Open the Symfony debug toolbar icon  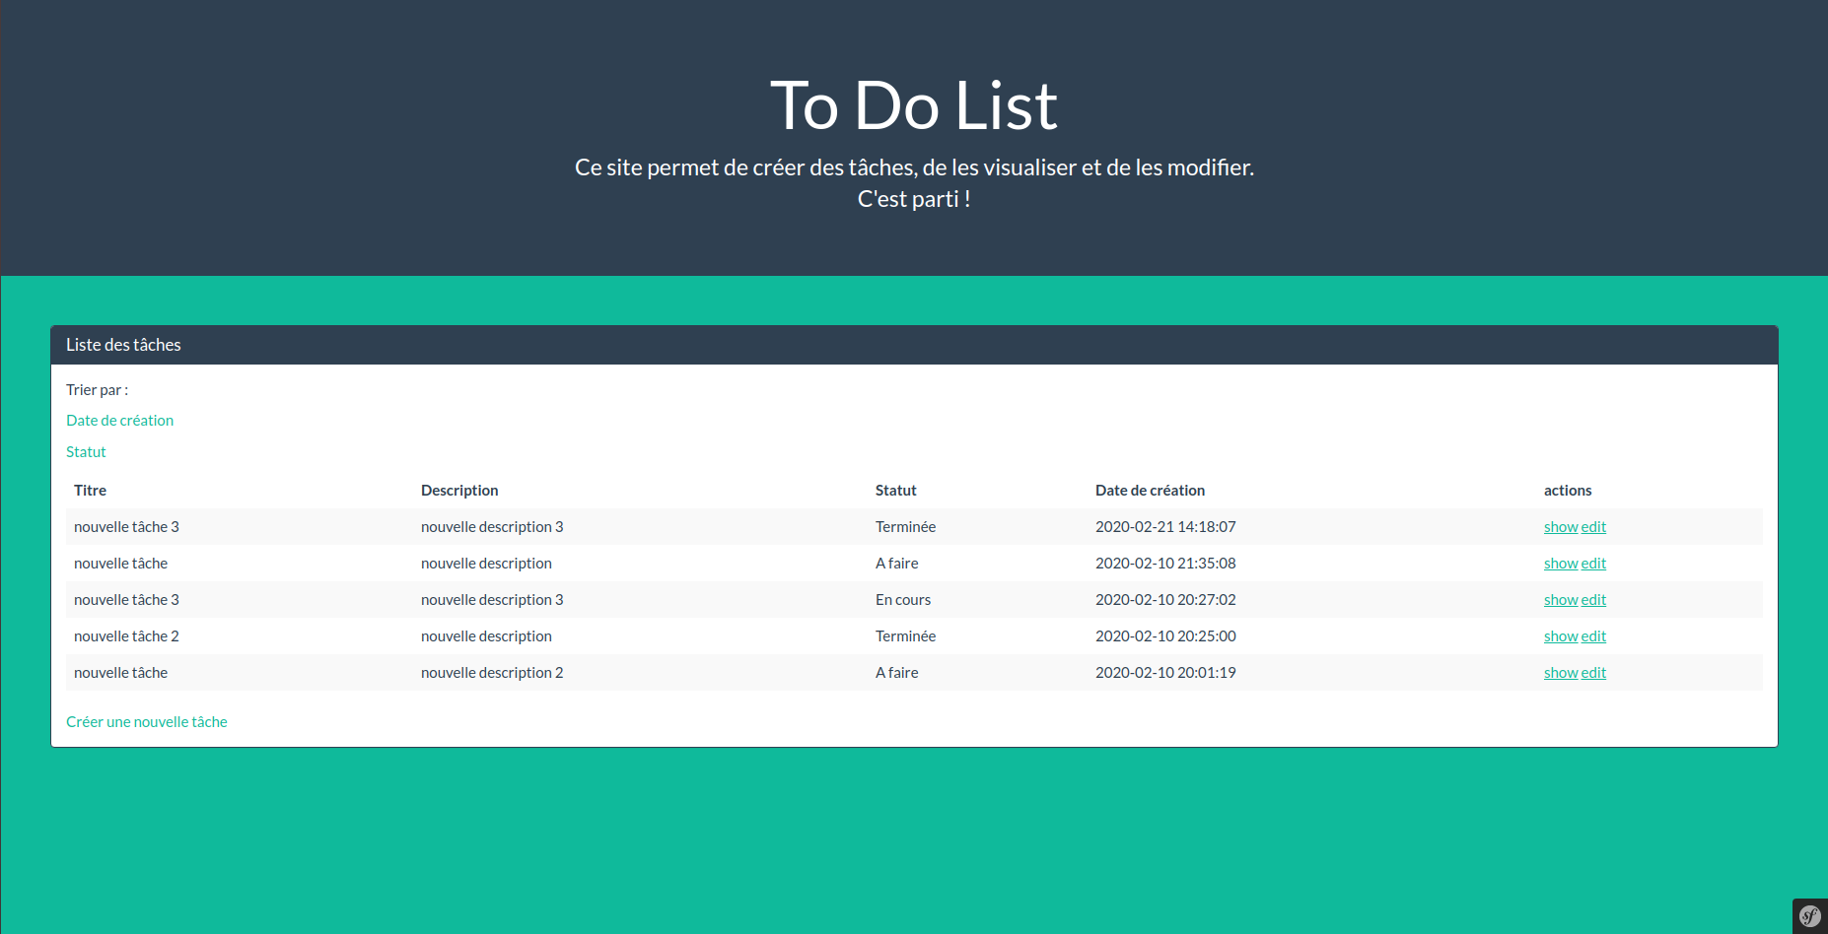click(1810, 916)
